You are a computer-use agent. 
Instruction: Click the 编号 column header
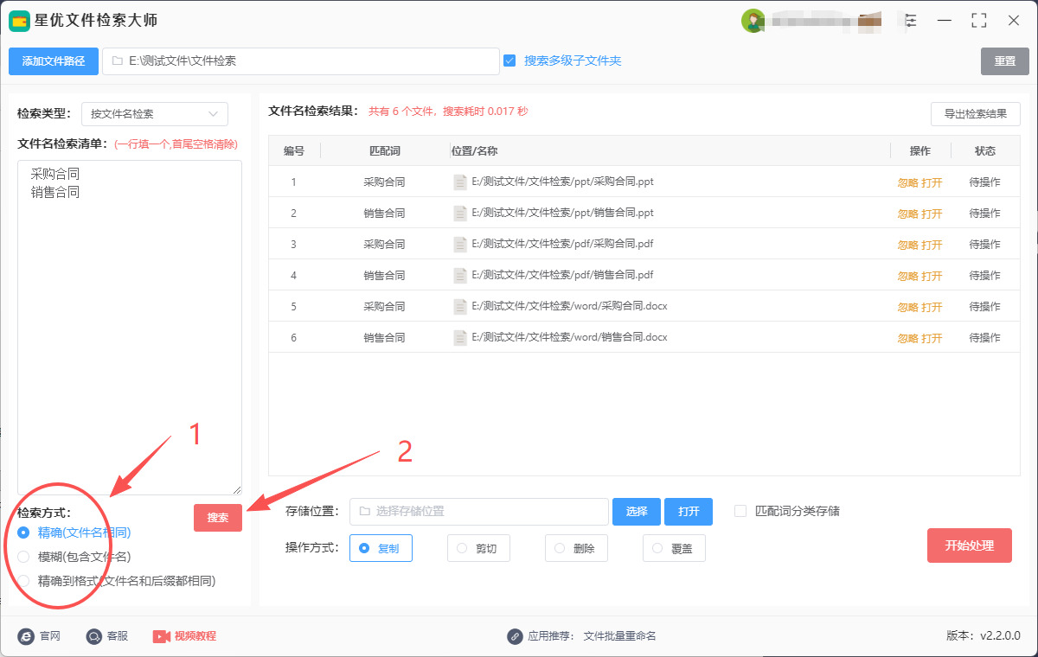tap(294, 151)
